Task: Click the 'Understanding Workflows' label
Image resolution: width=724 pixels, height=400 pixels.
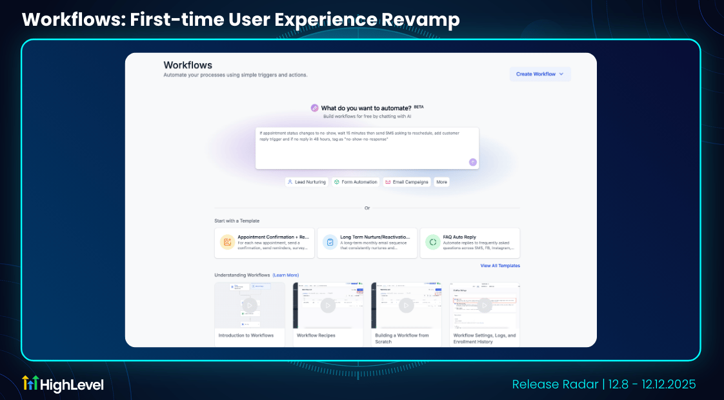Action: (242, 275)
